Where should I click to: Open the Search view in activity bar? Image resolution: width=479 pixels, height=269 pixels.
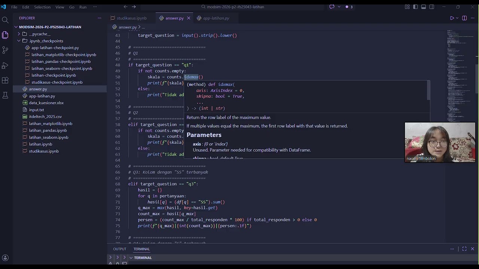coord(5,20)
